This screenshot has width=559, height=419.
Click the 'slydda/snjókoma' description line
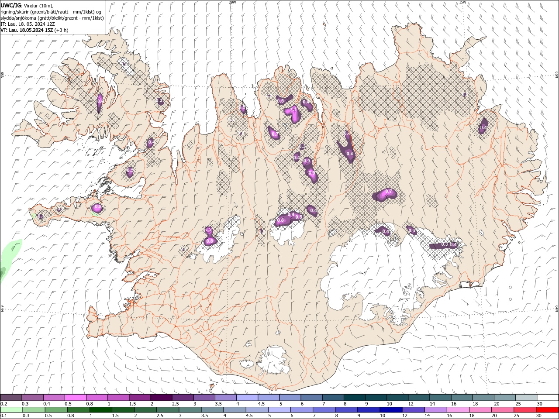pos(52,18)
